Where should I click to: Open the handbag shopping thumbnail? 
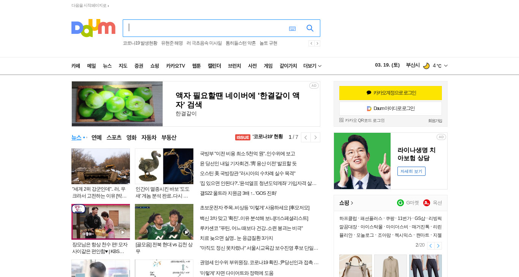[x=356, y=266]
